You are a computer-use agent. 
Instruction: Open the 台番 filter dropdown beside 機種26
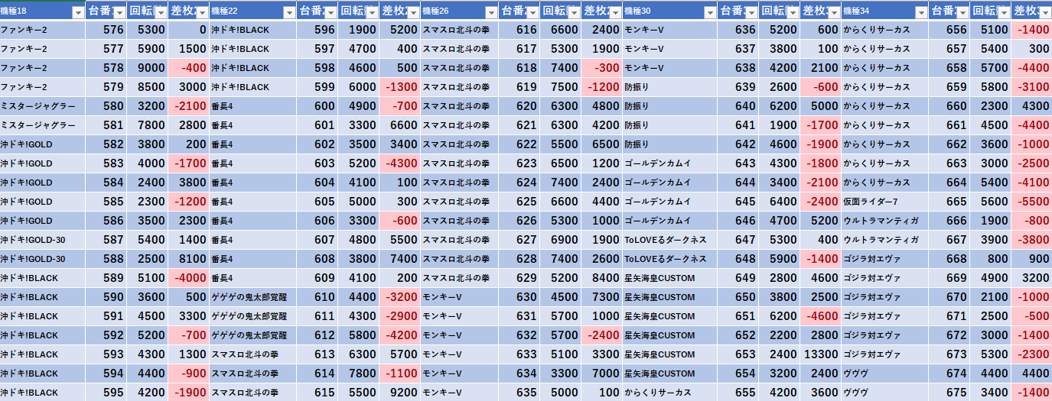pyautogui.click(x=533, y=12)
